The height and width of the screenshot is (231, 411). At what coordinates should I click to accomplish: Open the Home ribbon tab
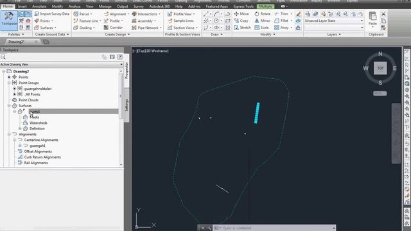coord(8,6)
